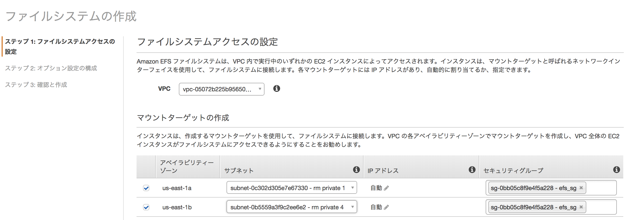Click the マウントターゲットの作成 section heading
This screenshot has height=220, width=627.
click(183, 118)
